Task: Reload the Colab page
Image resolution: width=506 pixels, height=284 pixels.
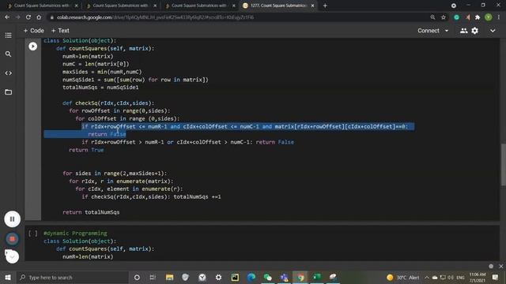Action: [x=28, y=17]
